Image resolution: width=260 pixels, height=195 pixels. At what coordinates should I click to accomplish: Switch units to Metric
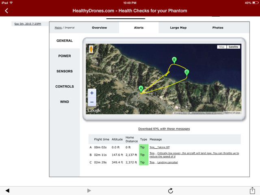pos(58,28)
